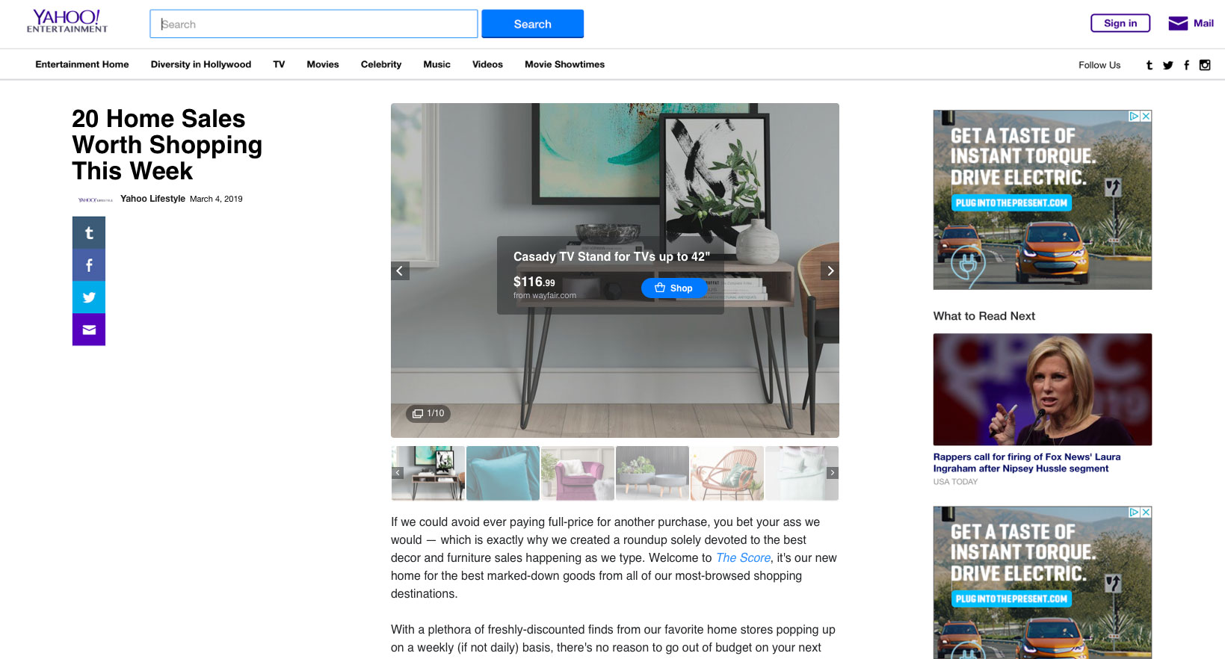Image resolution: width=1225 pixels, height=659 pixels.
Task: Open The Score link in the article
Action: click(x=743, y=558)
